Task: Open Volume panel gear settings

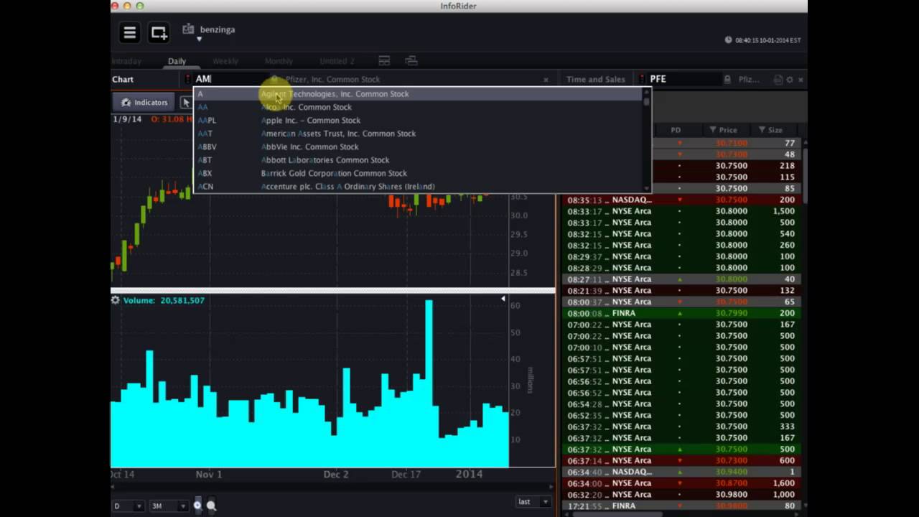Action: [116, 300]
